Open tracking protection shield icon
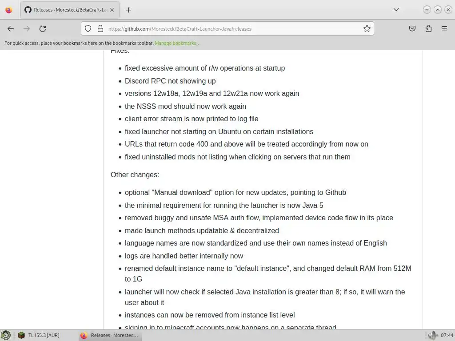The width and height of the screenshot is (455, 341). 88,28
